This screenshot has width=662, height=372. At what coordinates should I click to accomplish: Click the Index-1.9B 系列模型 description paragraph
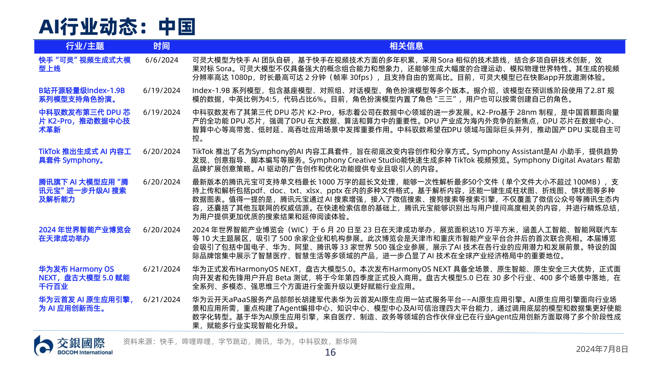403,95
